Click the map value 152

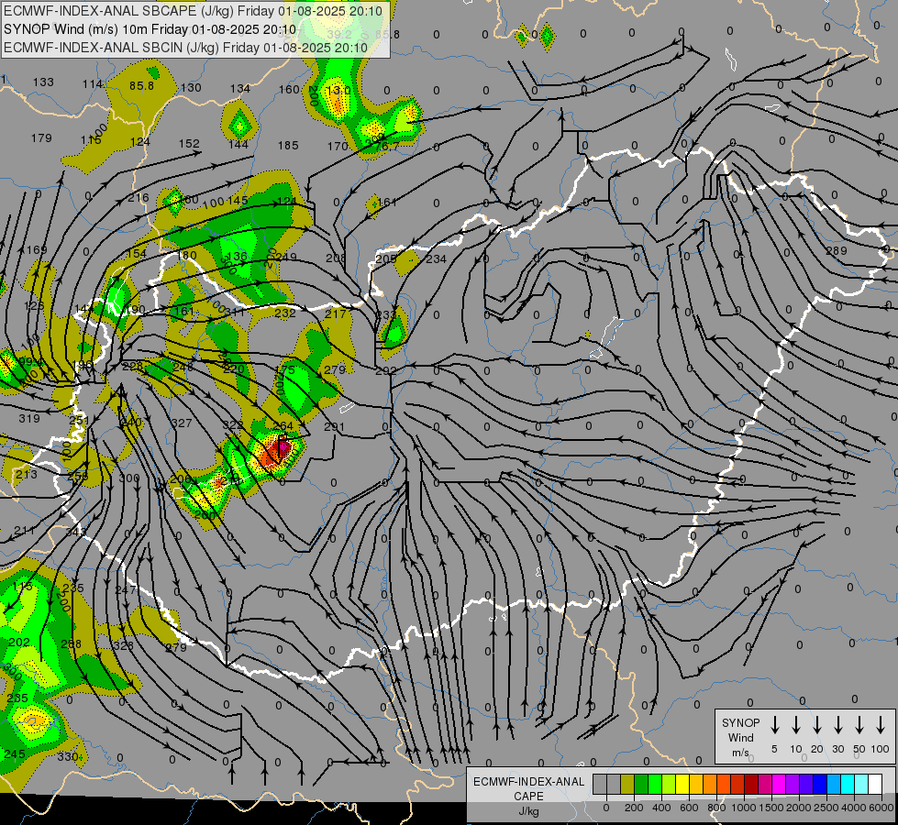coord(189,144)
